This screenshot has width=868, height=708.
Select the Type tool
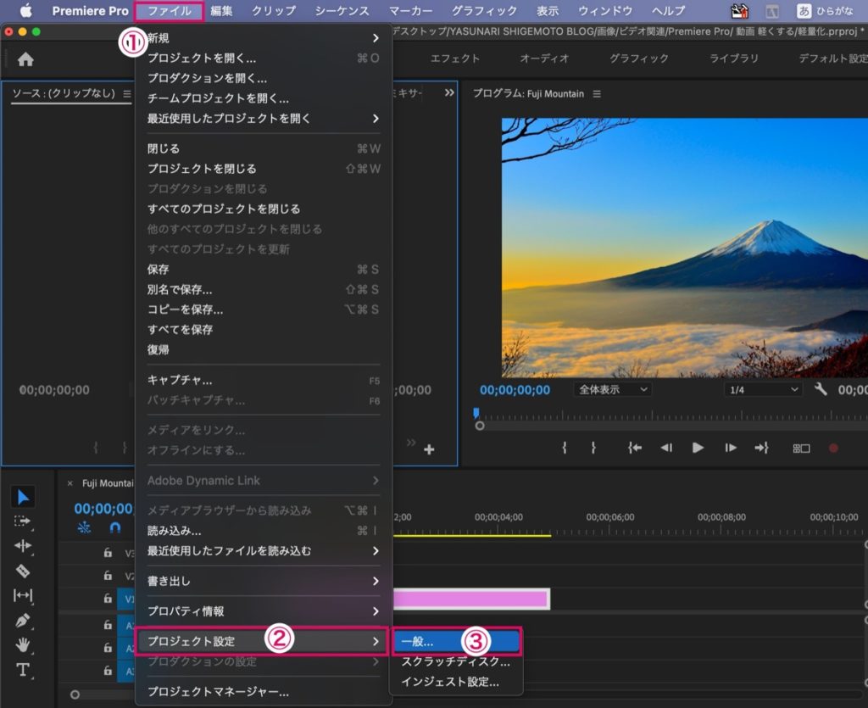[23, 670]
